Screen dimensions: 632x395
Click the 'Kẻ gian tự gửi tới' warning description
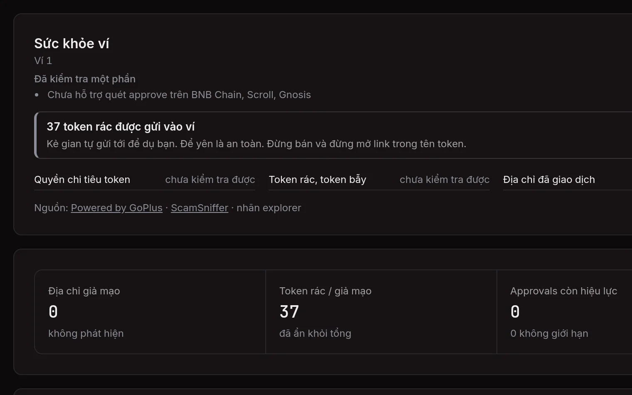coord(256,144)
